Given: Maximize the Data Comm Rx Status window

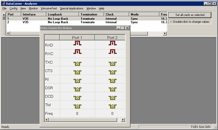Looking at the screenshot, I should tap(122, 28).
